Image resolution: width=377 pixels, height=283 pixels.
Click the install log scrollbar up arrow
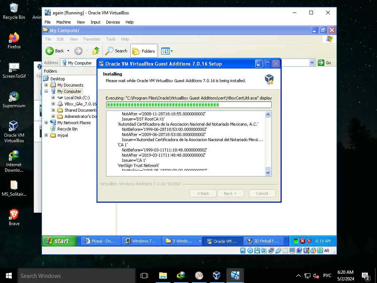(268, 115)
